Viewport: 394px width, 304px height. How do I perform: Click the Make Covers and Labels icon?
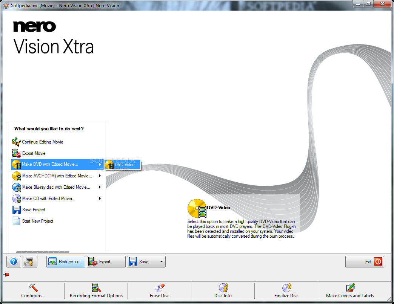point(350,287)
